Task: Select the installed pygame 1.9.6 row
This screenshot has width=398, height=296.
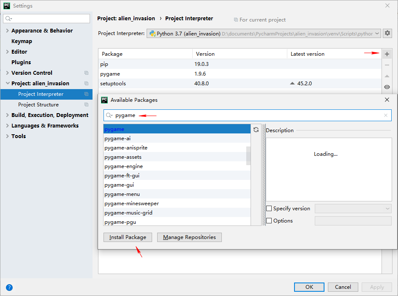Action: tap(240, 74)
